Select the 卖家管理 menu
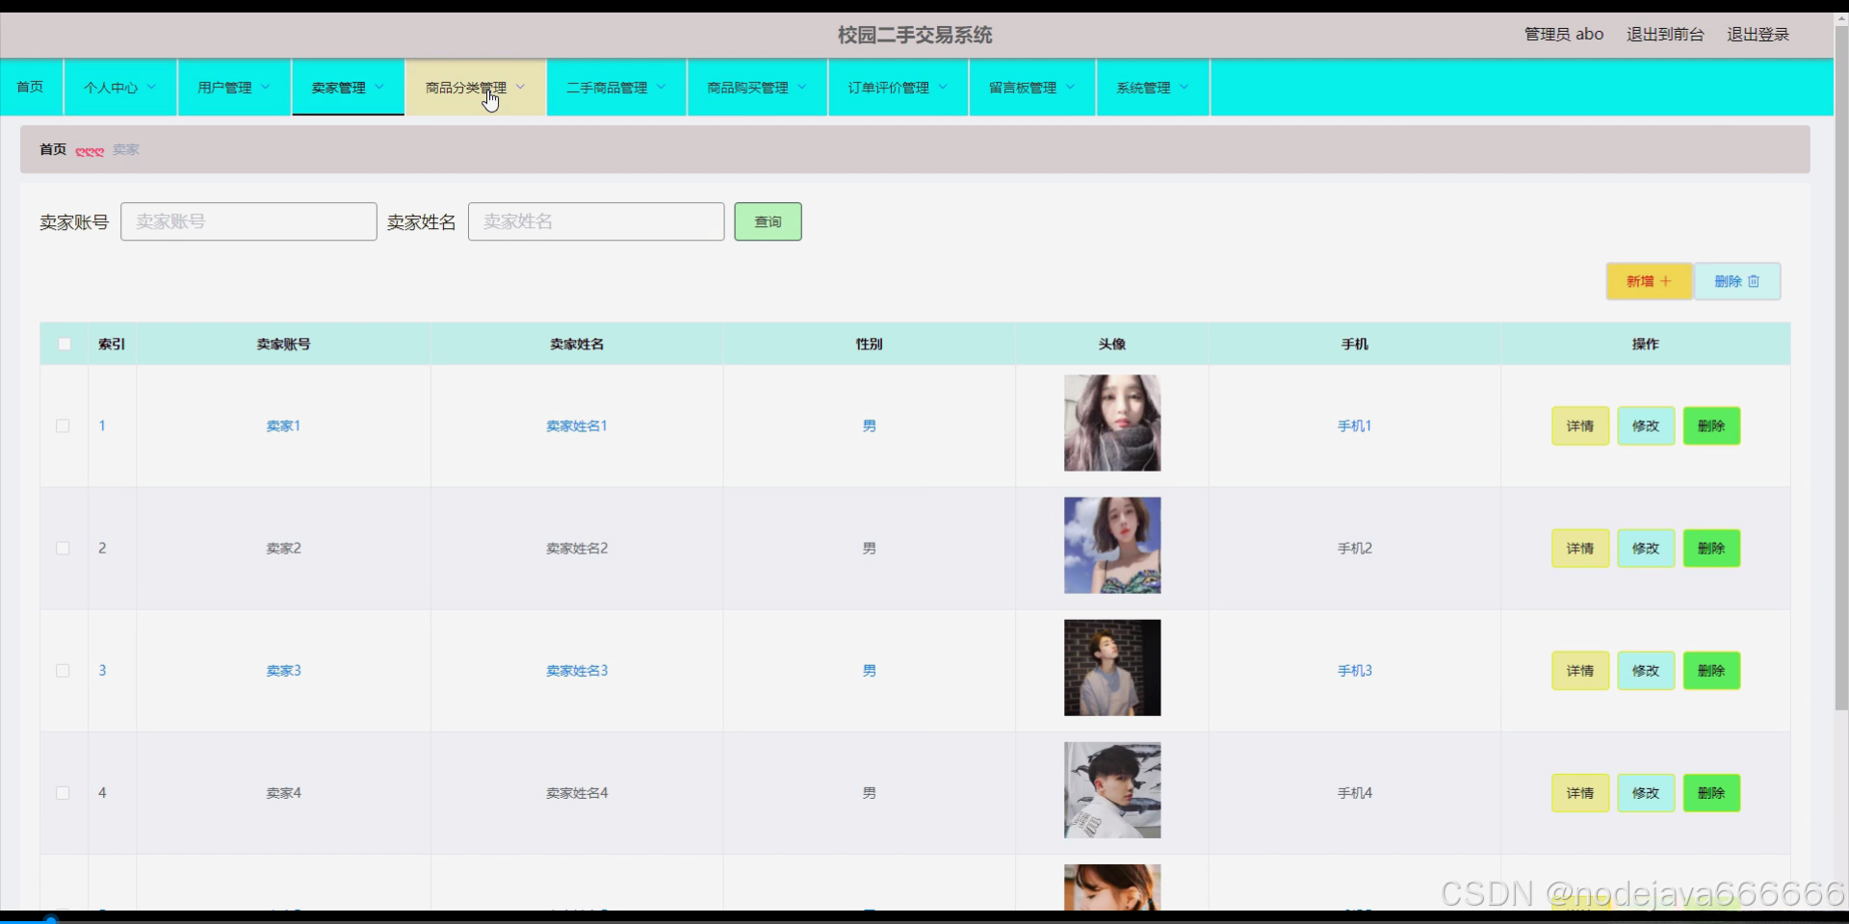The height and width of the screenshot is (924, 1849). pos(348,88)
